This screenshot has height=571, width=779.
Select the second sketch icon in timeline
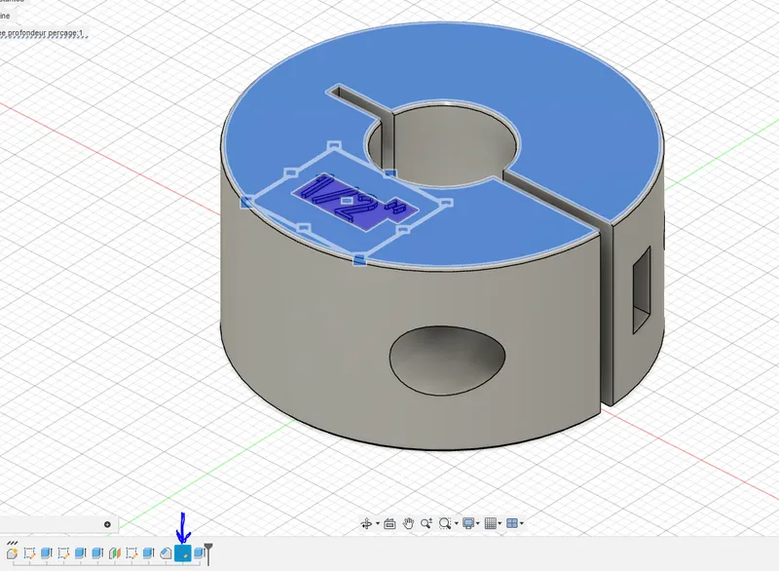(x=63, y=553)
